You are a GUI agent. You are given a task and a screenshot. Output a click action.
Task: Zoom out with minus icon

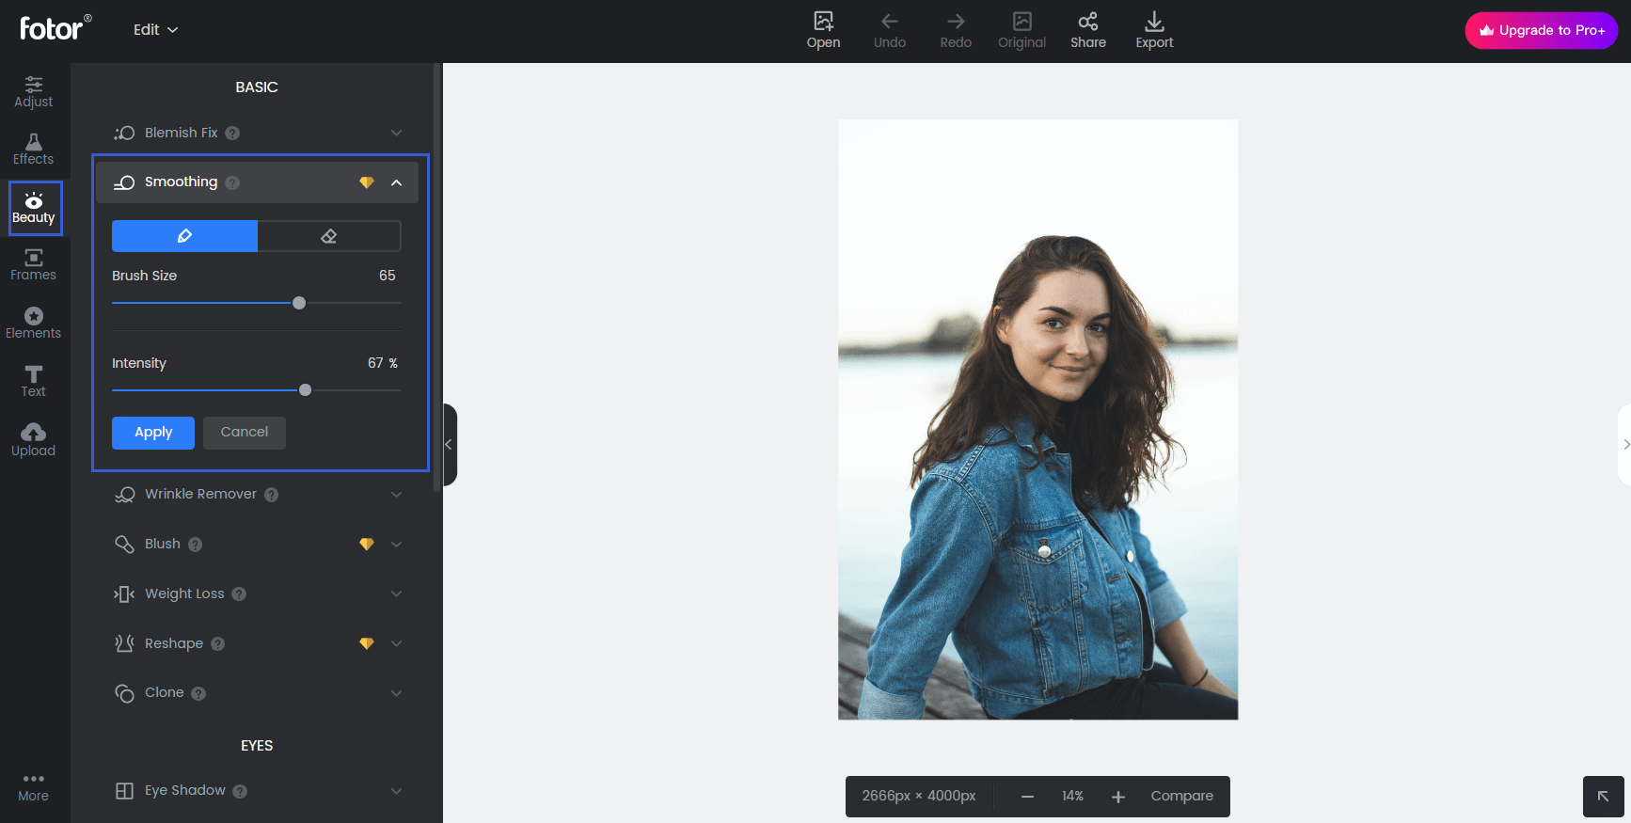pyautogui.click(x=1027, y=797)
